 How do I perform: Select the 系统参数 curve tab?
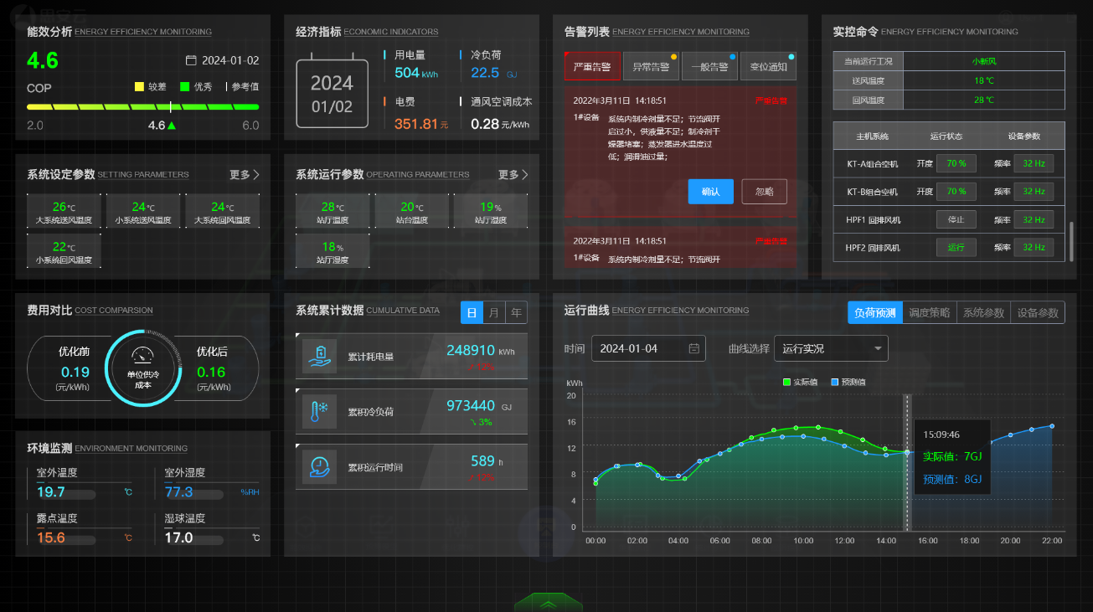(x=983, y=312)
